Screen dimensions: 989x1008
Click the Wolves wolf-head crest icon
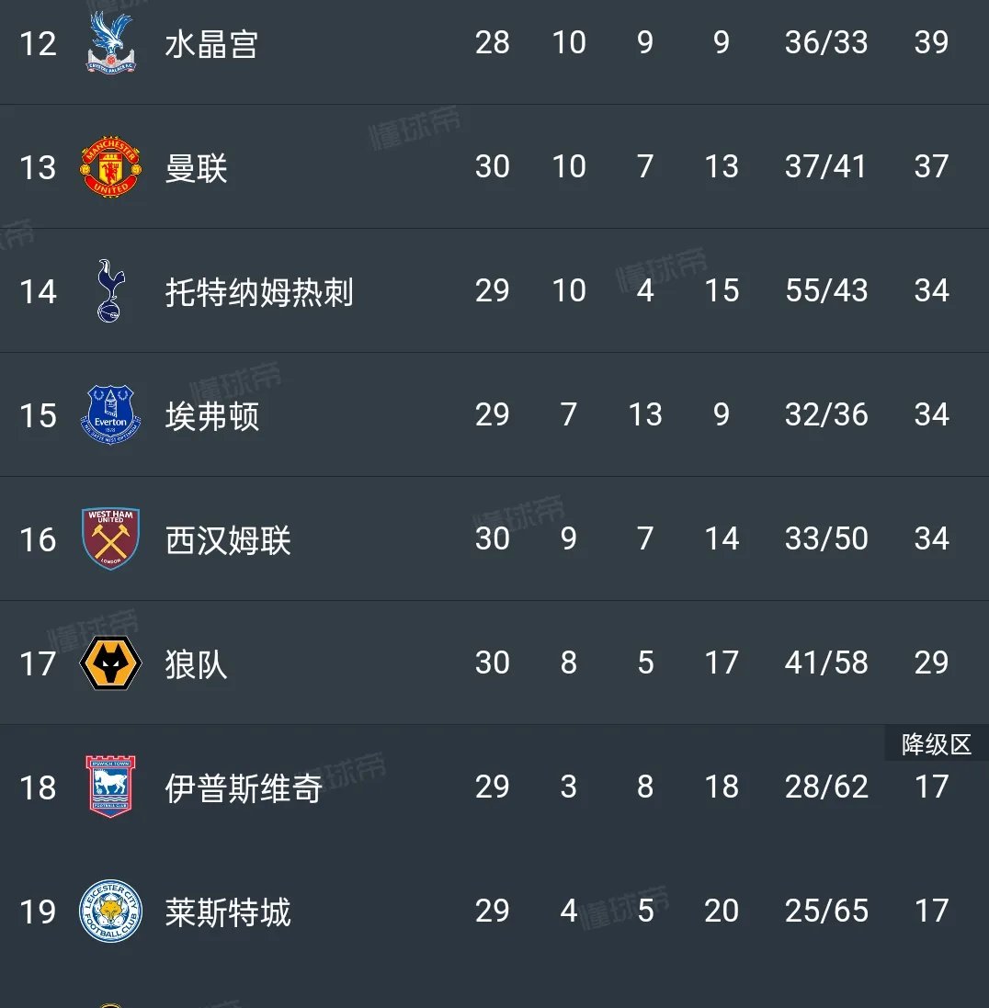(109, 663)
